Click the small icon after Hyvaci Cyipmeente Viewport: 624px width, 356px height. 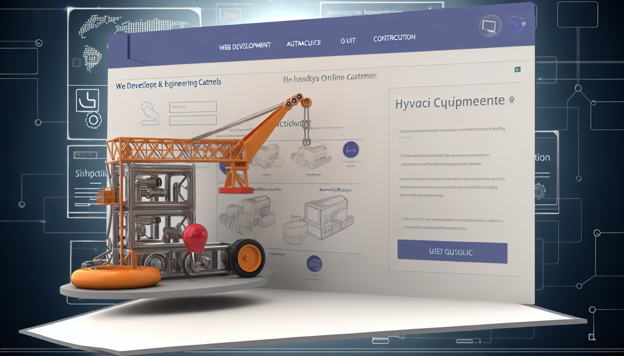click(511, 99)
